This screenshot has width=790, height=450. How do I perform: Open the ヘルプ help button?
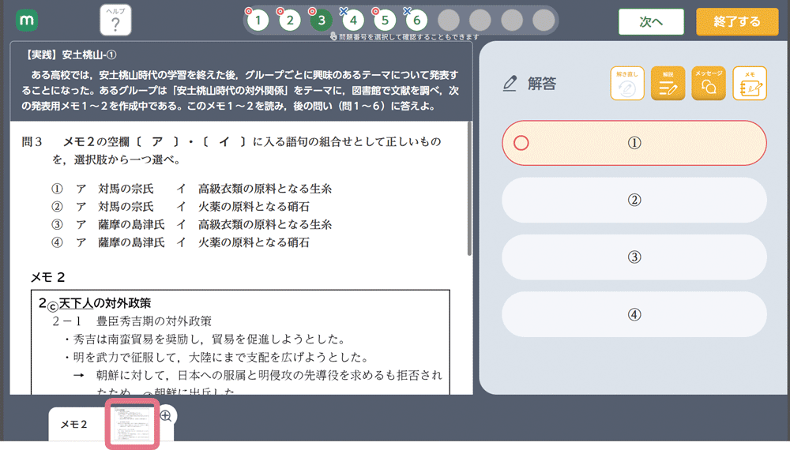[x=115, y=21]
